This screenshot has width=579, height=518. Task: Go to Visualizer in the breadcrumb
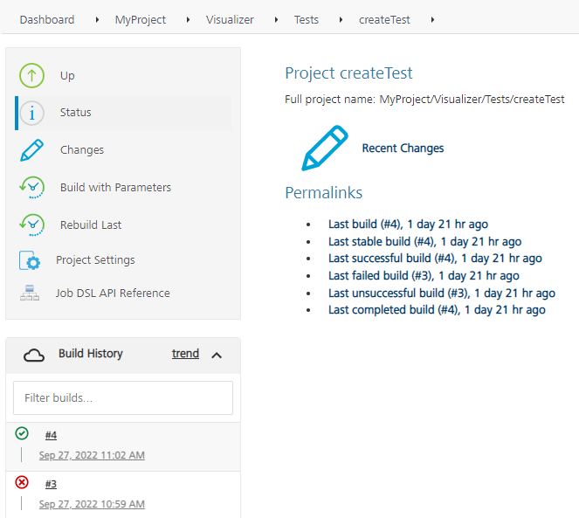click(231, 20)
